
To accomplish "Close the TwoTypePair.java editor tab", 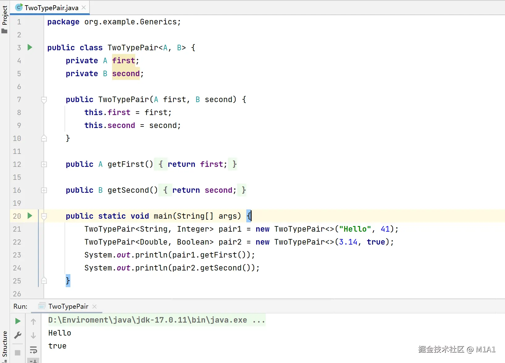I will tap(84, 8).
